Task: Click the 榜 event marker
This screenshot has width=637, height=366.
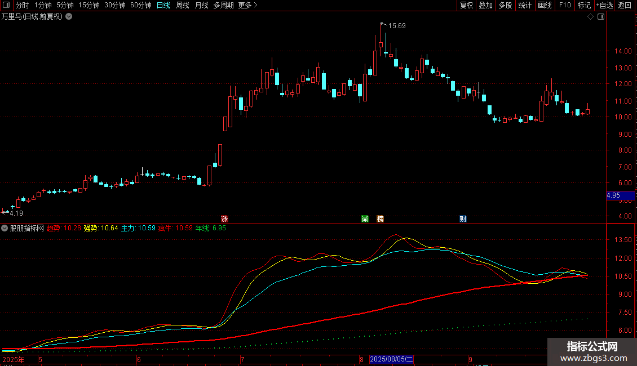Action: click(x=381, y=218)
